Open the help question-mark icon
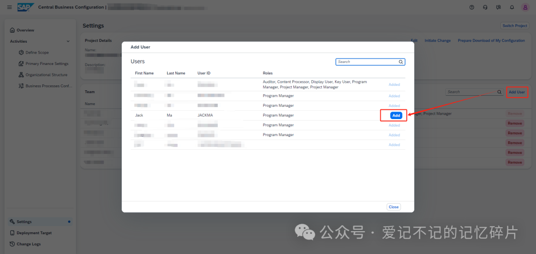The width and height of the screenshot is (536, 254). (472, 7)
